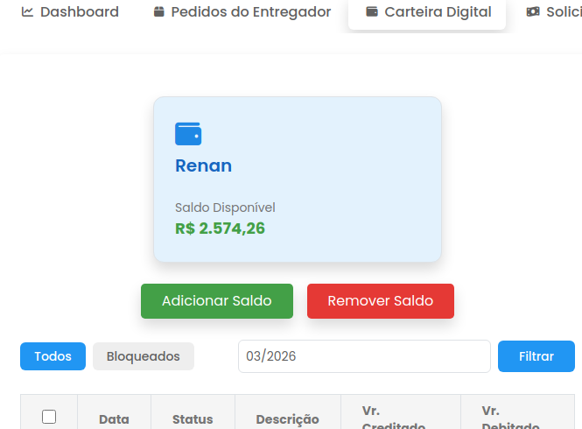
Task: Click the wallet icon in Carteira Digital tab
Action: [372, 12]
